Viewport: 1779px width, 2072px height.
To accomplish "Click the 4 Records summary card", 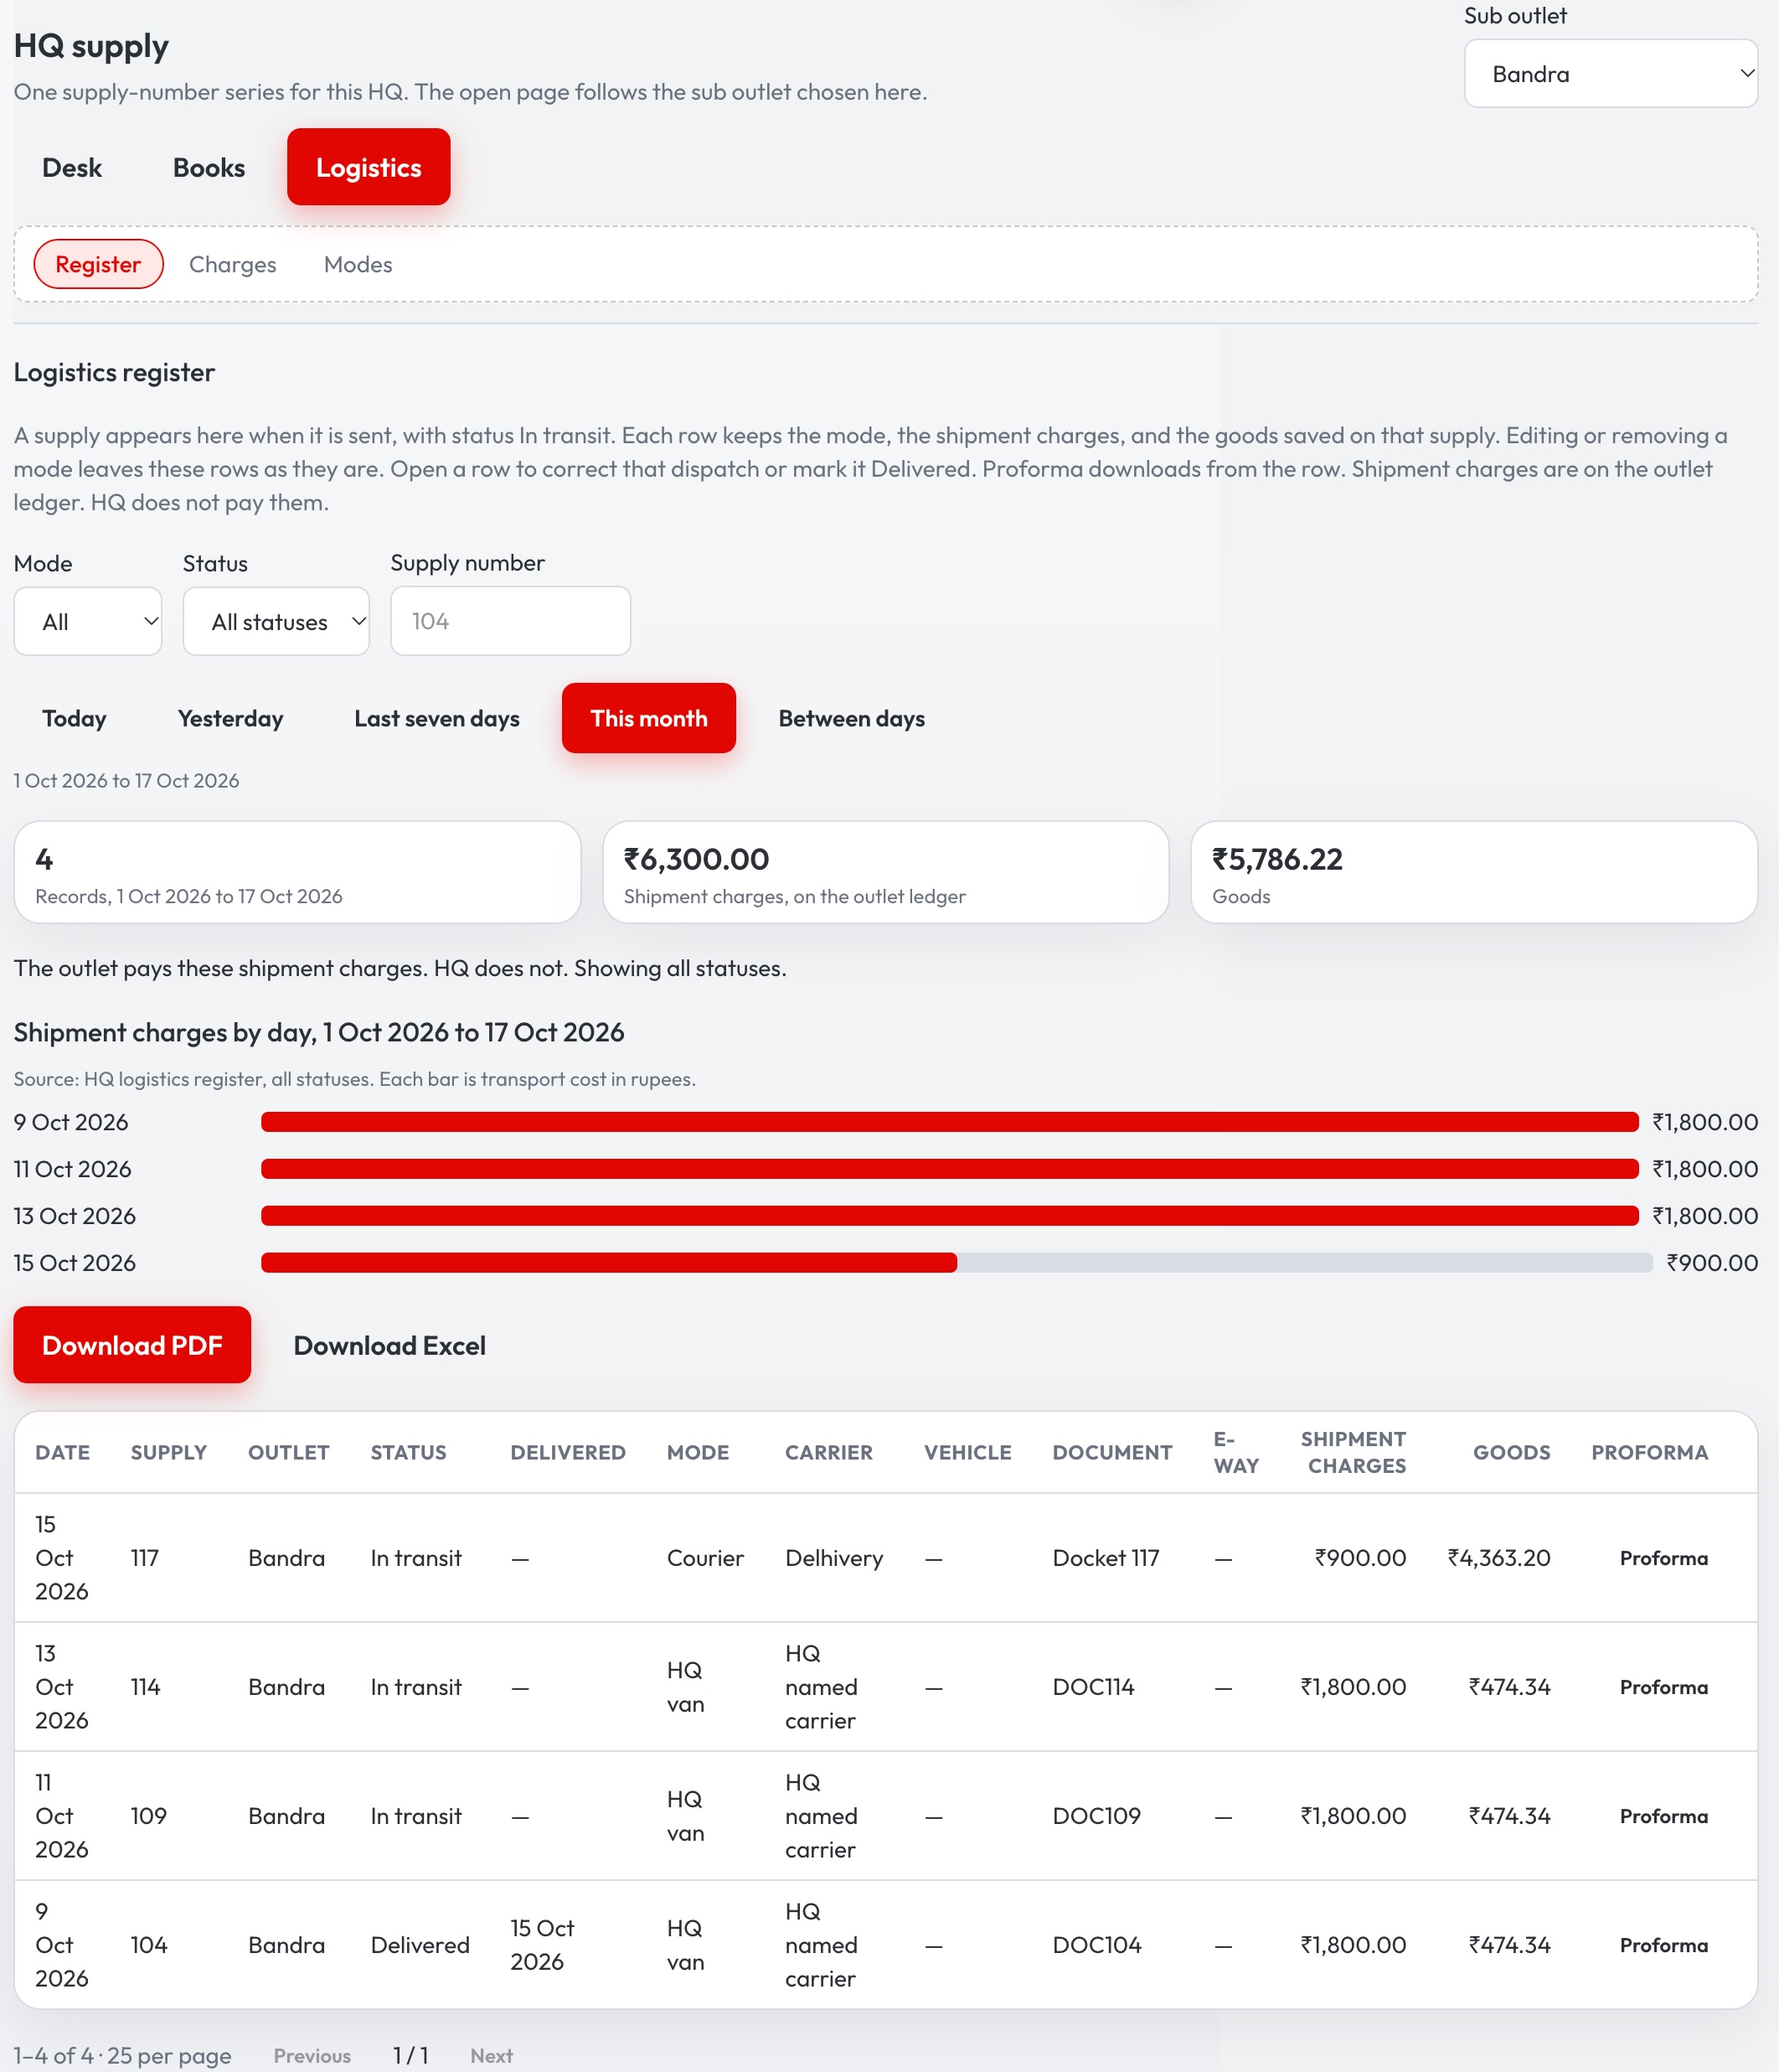I will click(296, 872).
